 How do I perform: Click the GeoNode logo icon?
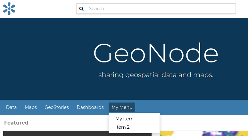[x=9, y=9]
